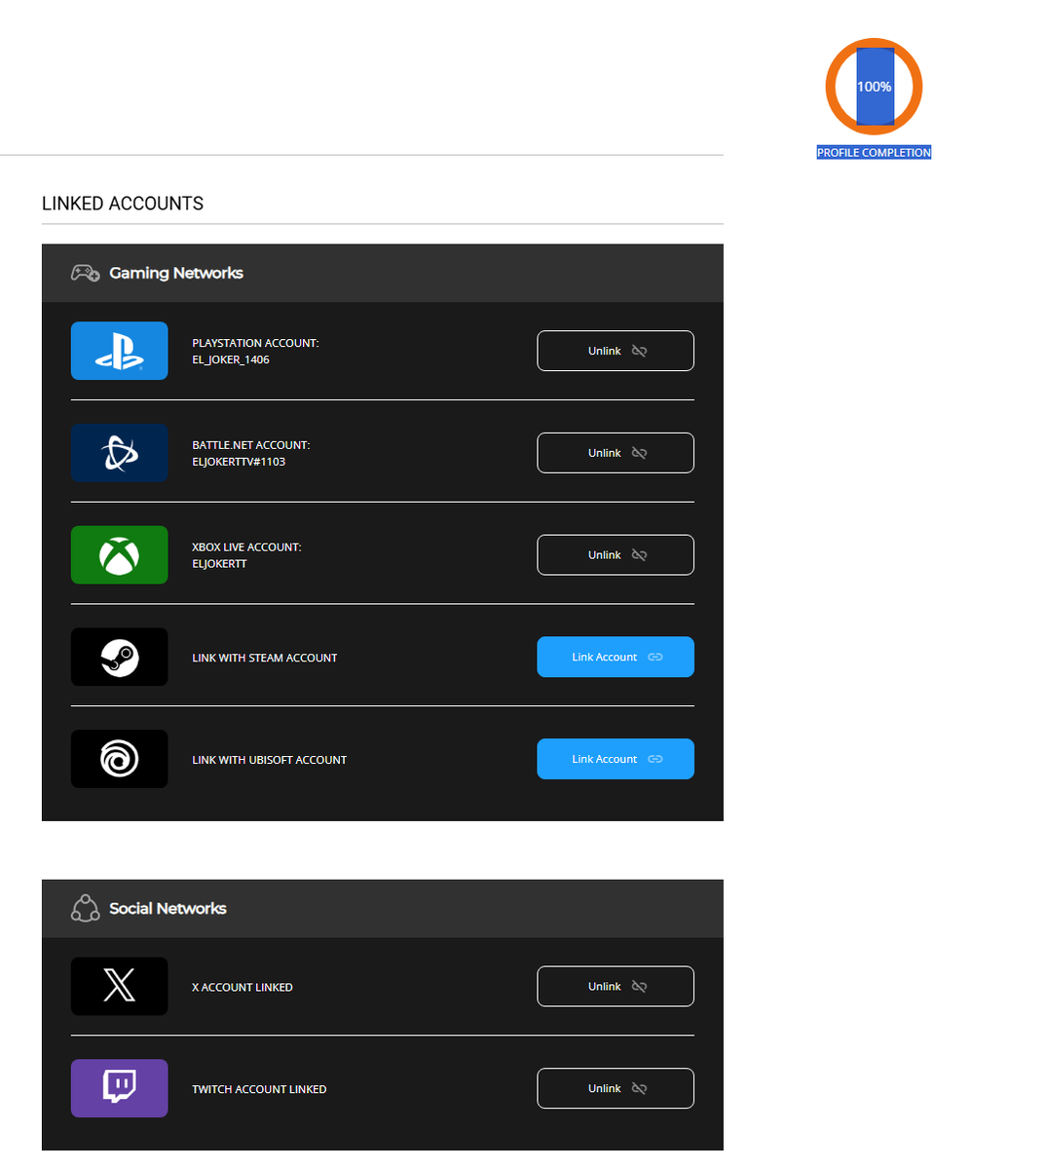Screen dimensions: 1046x1169
Task: Click the XBOX LIVE ACCOUNT: label
Action: tap(246, 547)
